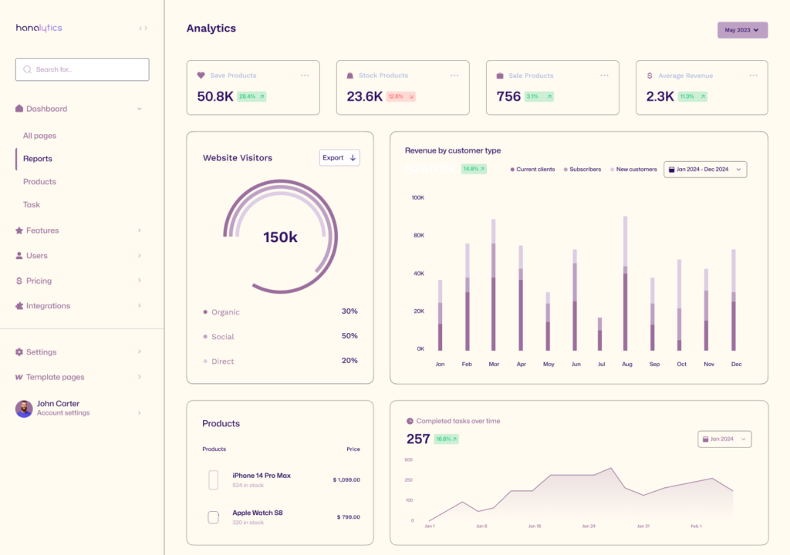Click the hanalytics logo

coord(39,29)
